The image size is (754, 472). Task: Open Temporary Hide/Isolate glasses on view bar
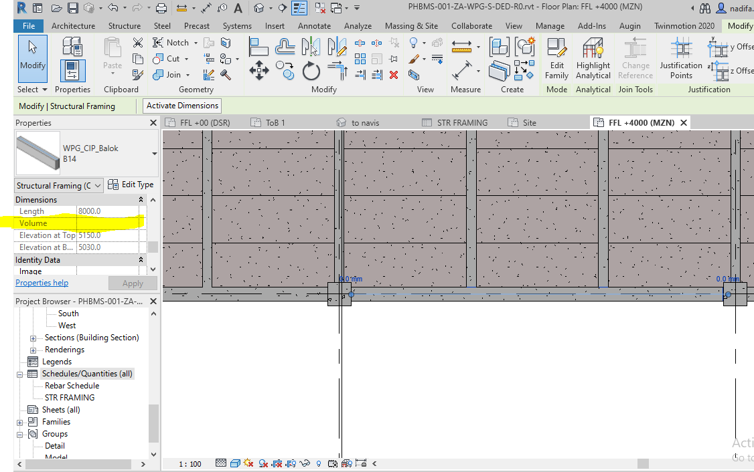[304, 463]
